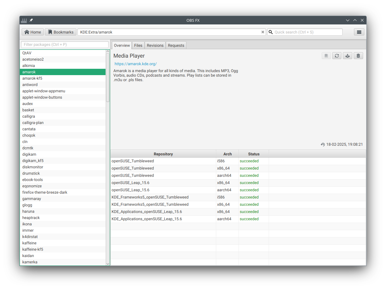Open the hamburger menu button

point(359,32)
